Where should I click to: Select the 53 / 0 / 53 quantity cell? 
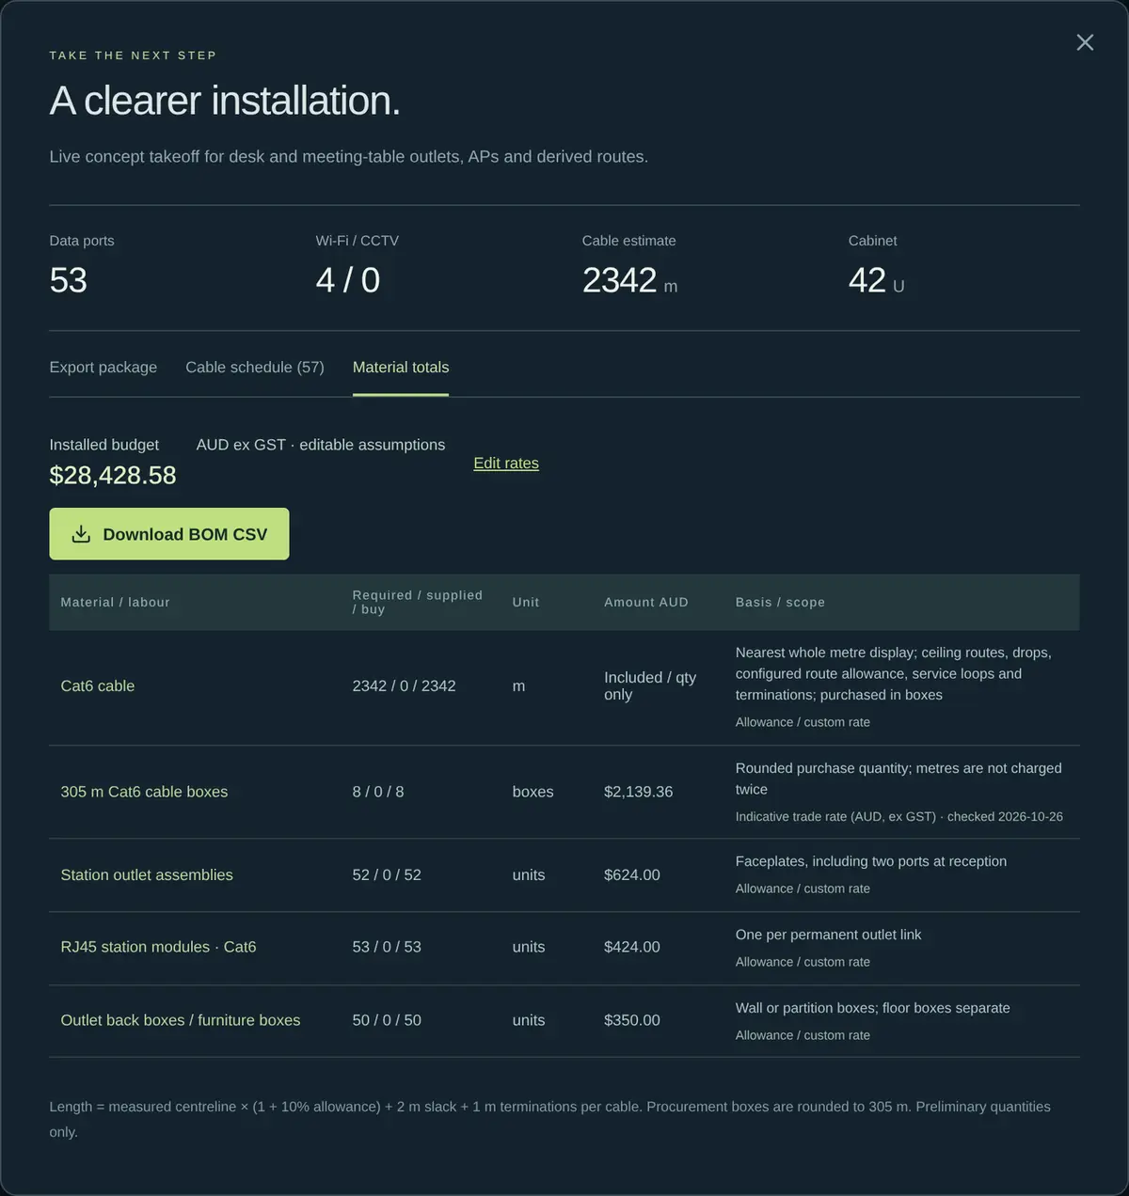coord(387,947)
